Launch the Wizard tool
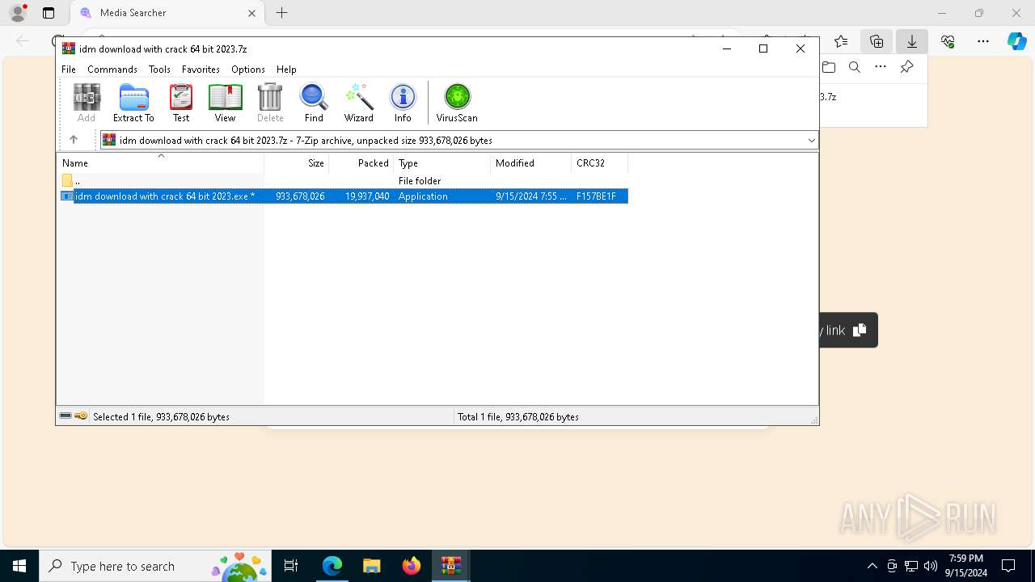1035x582 pixels. click(x=358, y=103)
